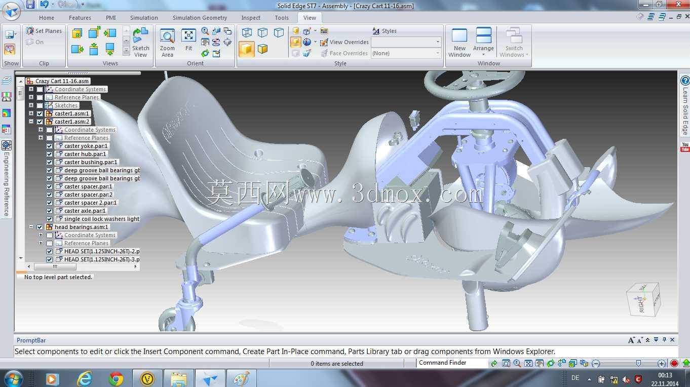Click the Zoom Area tool
690x387 pixels.
167,43
